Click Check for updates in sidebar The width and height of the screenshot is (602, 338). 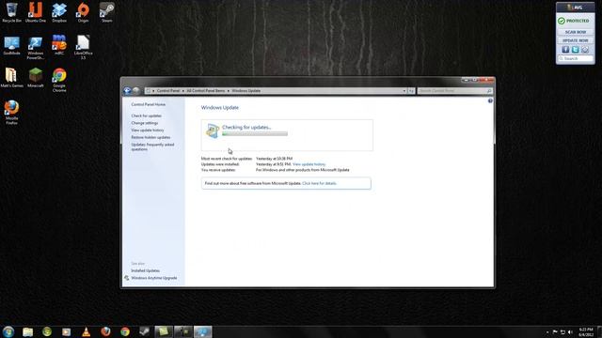click(x=147, y=115)
